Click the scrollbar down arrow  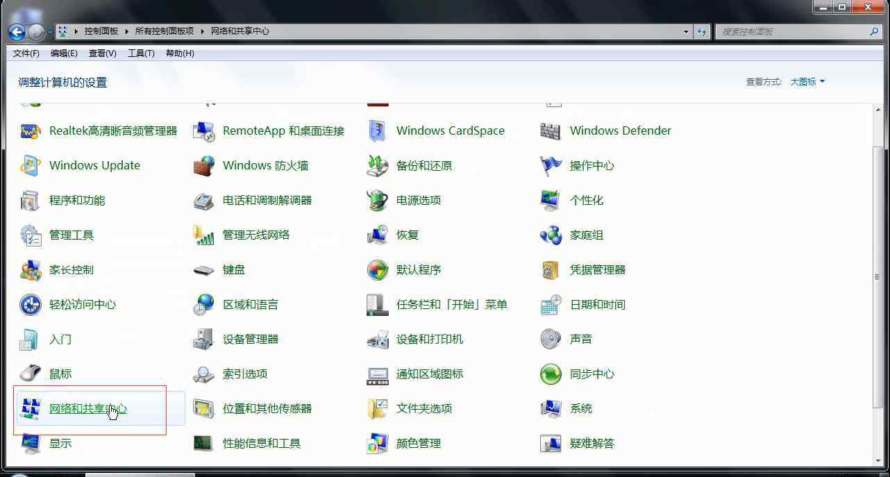click(x=878, y=460)
